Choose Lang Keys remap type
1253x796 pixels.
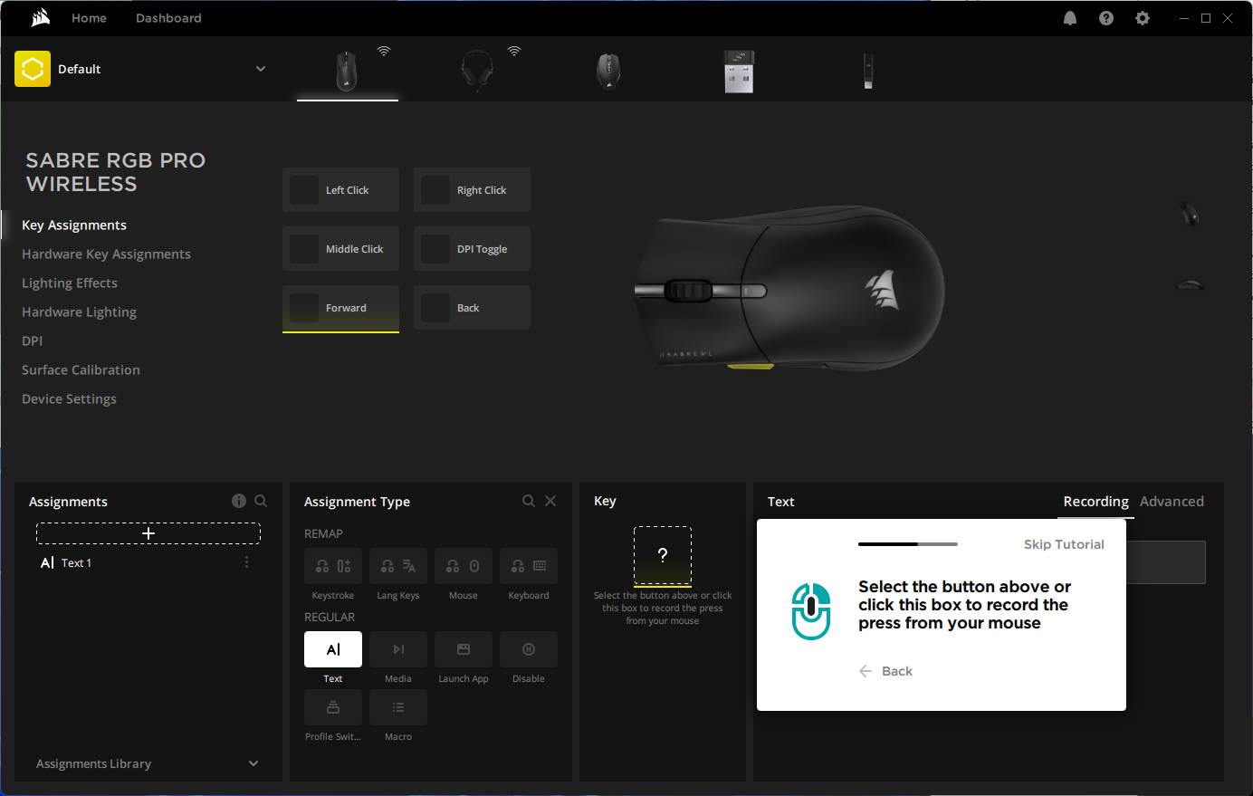click(x=398, y=566)
